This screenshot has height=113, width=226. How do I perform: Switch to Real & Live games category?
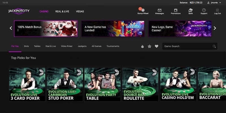[x=51, y=46]
